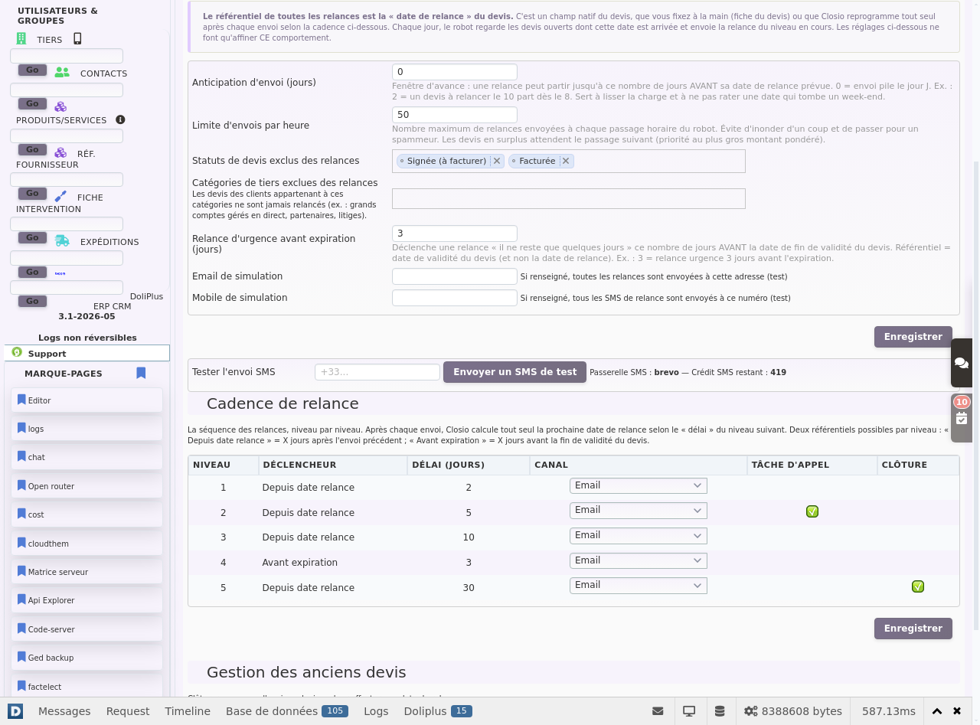Open the calendar icon with badge 10
Image resolution: width=980 pixels, height=725 pixels.
click(x=962, y=418)
